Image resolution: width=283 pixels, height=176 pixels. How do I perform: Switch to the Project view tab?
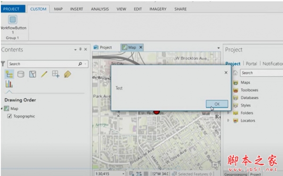[x=103, y=48]
